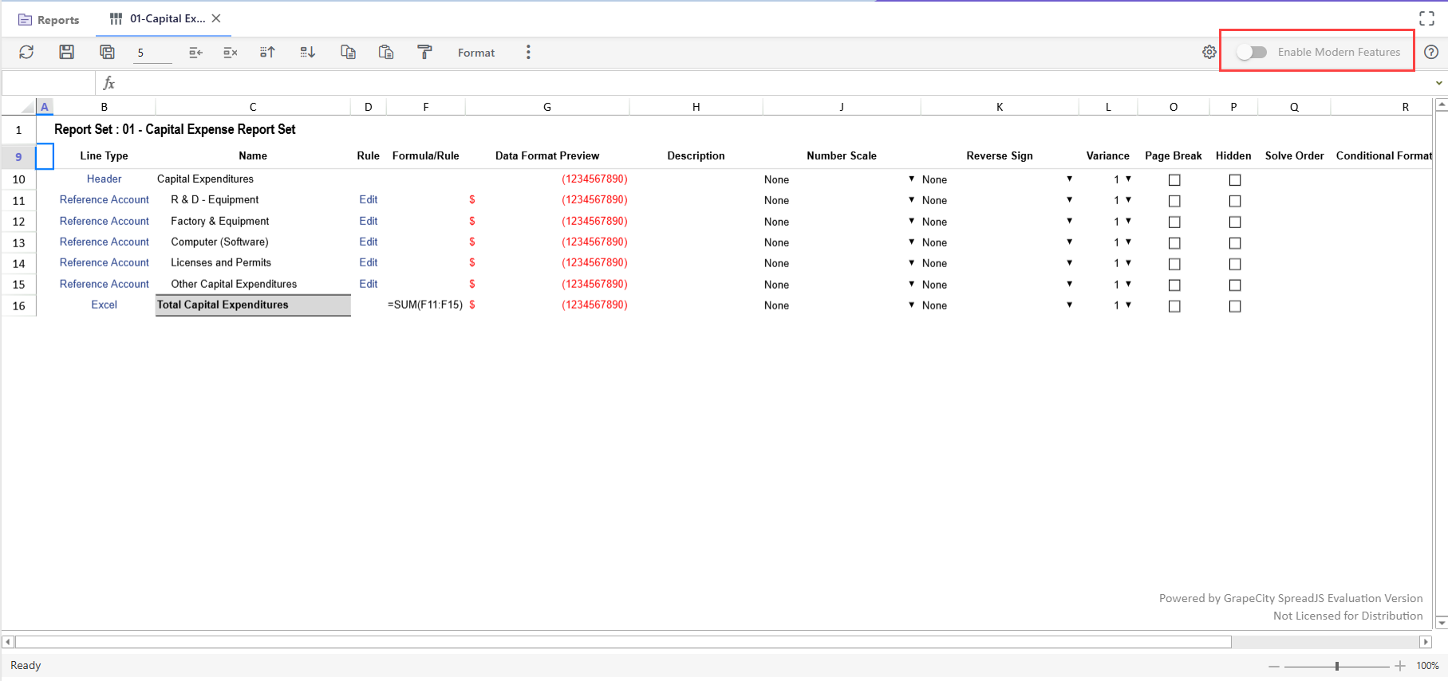Click the cell name box
1448x681 pixels.
point(49,83)
